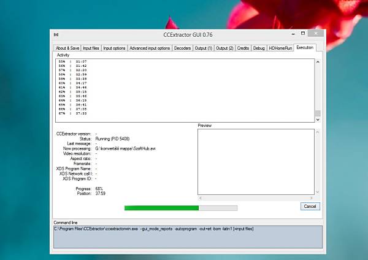This screenshot has width=368, height=260.
Task: Open the Output (2) tab
Action: (x=224, y=48)
